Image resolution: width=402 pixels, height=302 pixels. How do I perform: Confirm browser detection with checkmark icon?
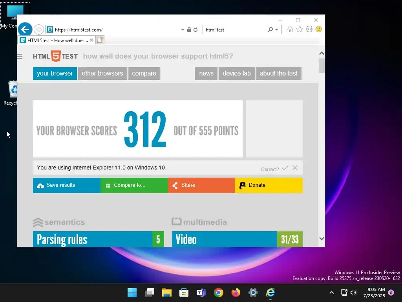285,168
